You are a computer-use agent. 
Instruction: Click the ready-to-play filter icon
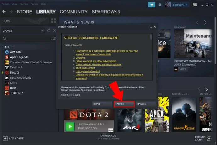(x=54, y=31)
